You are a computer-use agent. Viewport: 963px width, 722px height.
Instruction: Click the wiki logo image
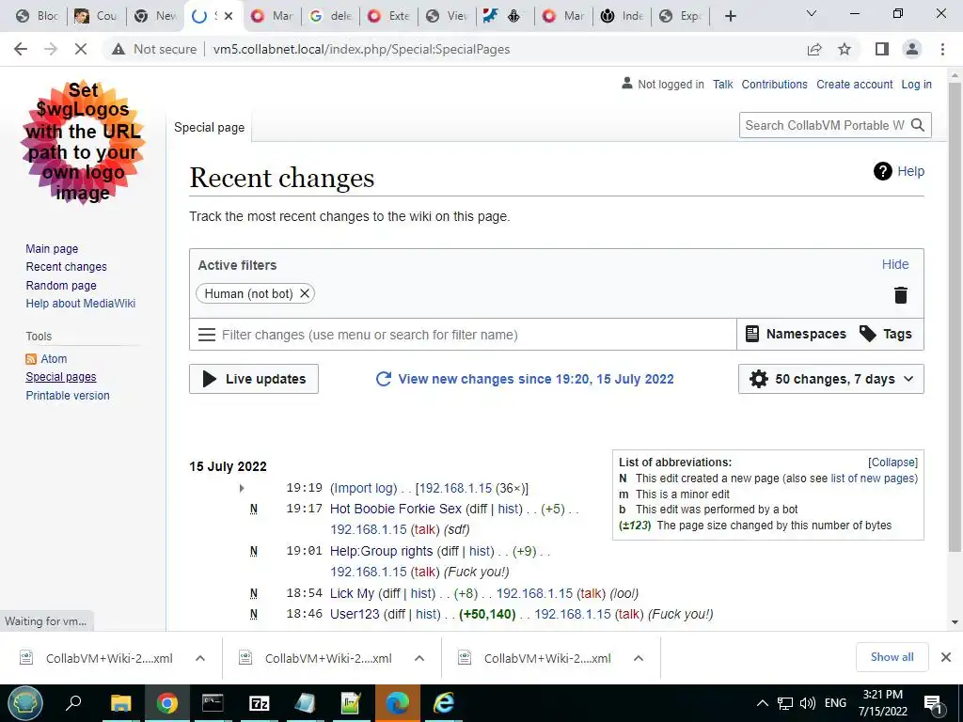point(83,142)
